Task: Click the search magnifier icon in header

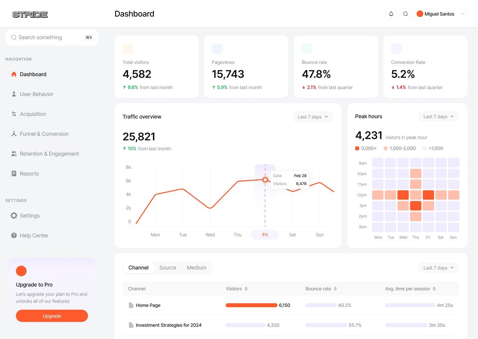Action: (x=405, y=14)
